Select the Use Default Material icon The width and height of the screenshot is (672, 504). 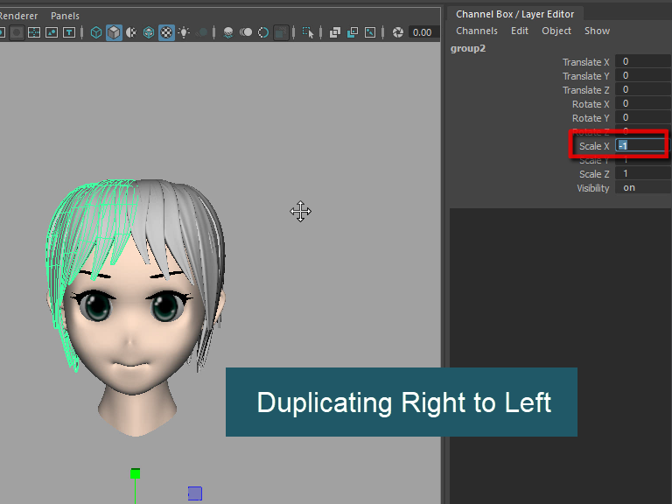coord(131,32)
